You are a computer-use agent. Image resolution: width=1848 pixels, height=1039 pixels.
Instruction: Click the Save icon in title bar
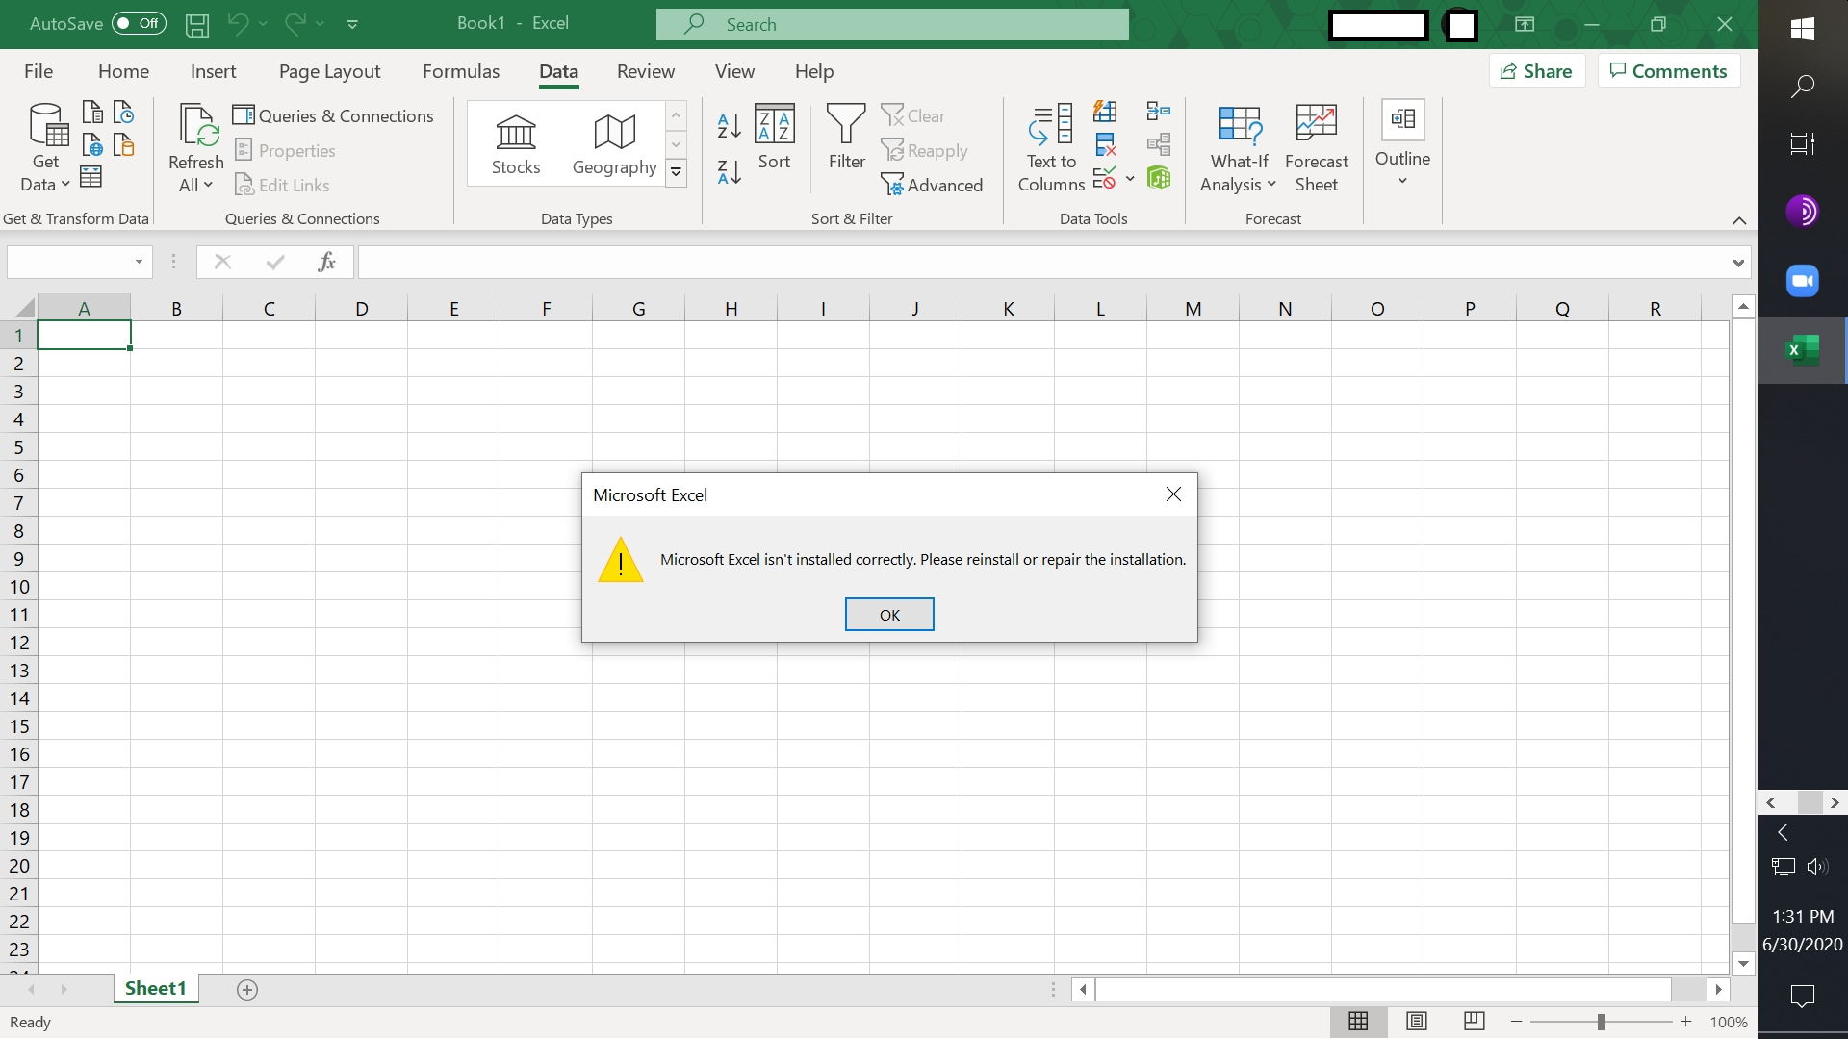coord(197,25)
